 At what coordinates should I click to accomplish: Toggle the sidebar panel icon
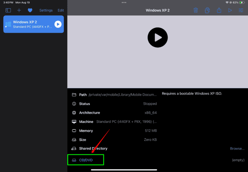point(8,10)
